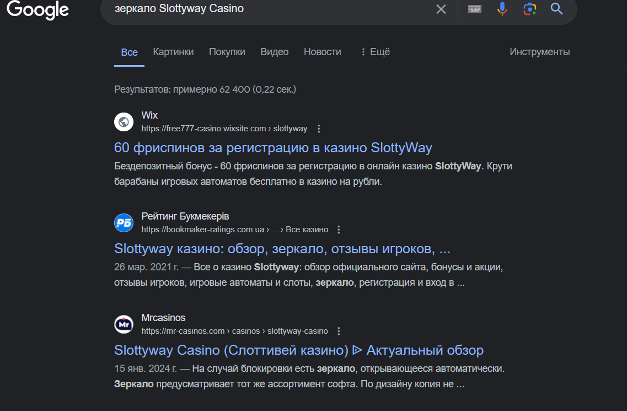
Task: Expand the Ещё more menu
Action: [375, 52]
